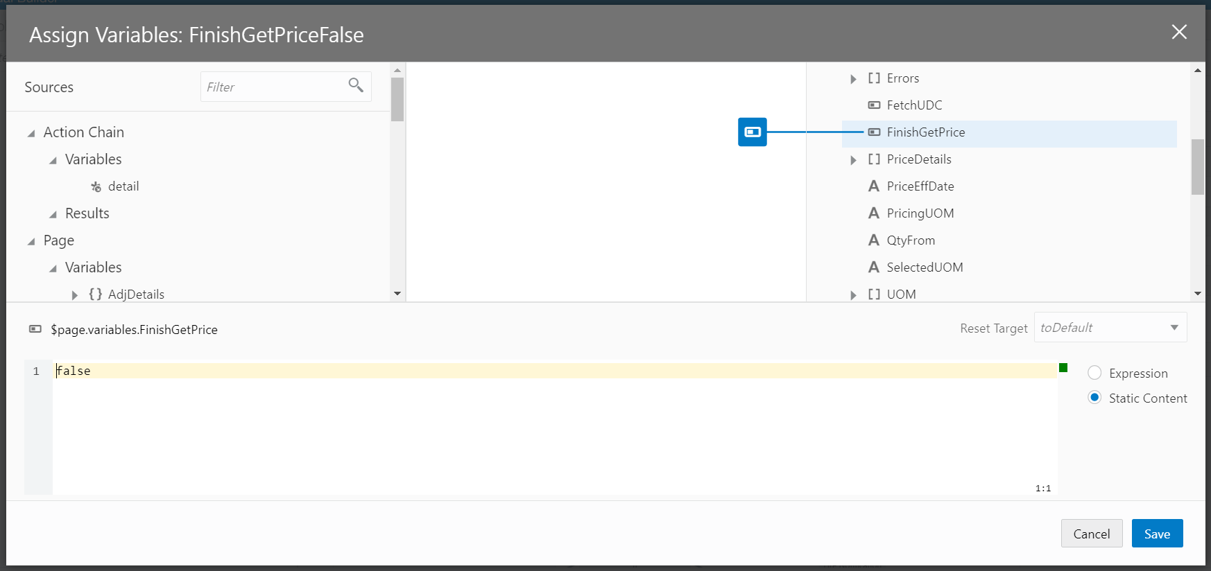Select the FinishGetPrice target variable
Viewport: 1211px width, 571px height.
click(x=925, y=132)
